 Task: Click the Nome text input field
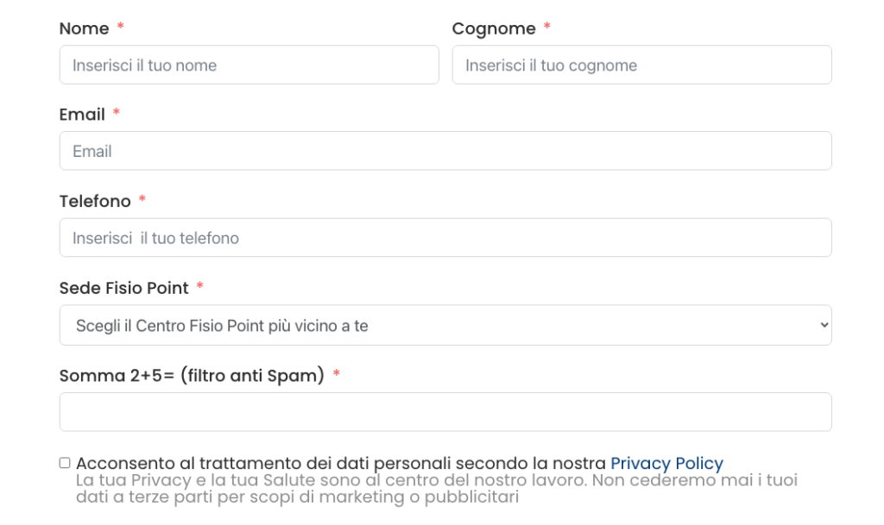tap(249, 65)
